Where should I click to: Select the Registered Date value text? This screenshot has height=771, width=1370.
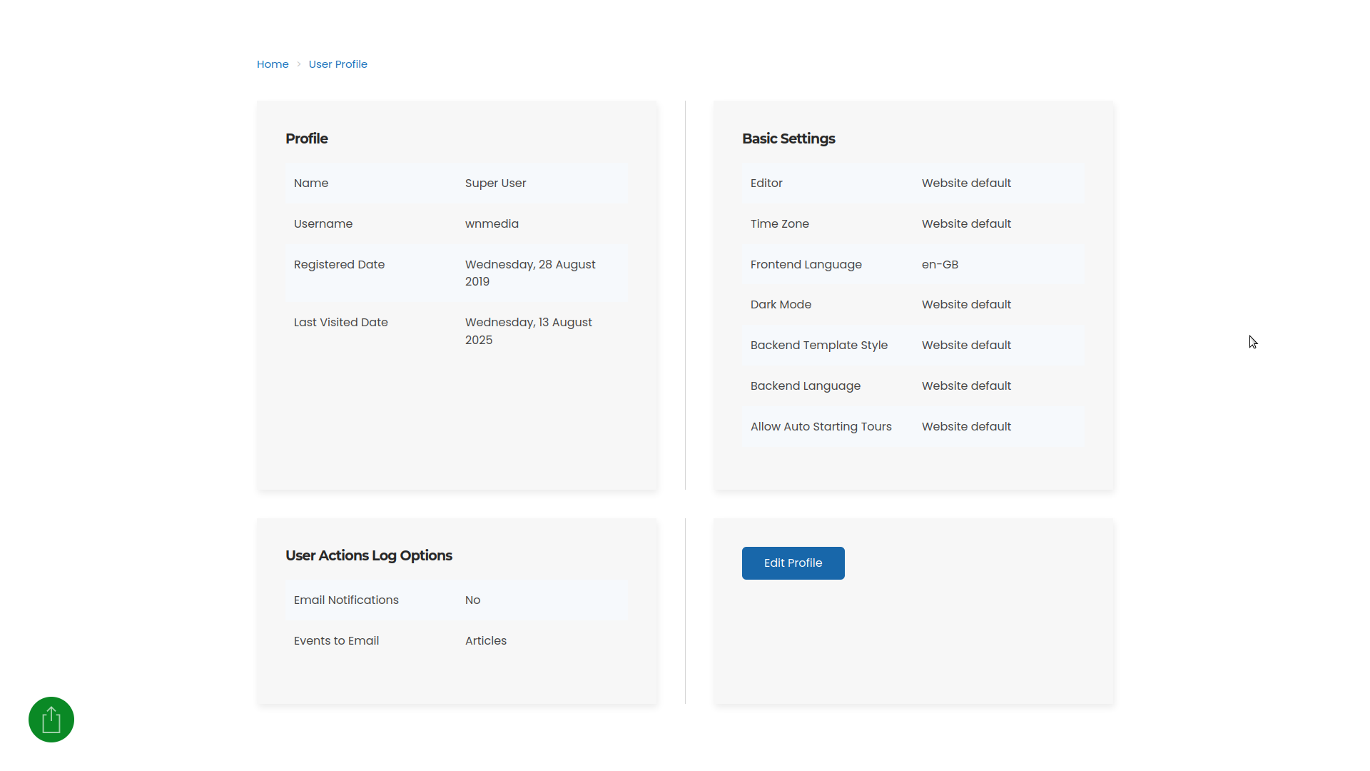click(x=529, y=273)
